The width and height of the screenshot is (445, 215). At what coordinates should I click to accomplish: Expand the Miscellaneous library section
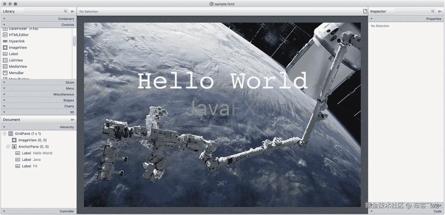[x=4, y=94]
